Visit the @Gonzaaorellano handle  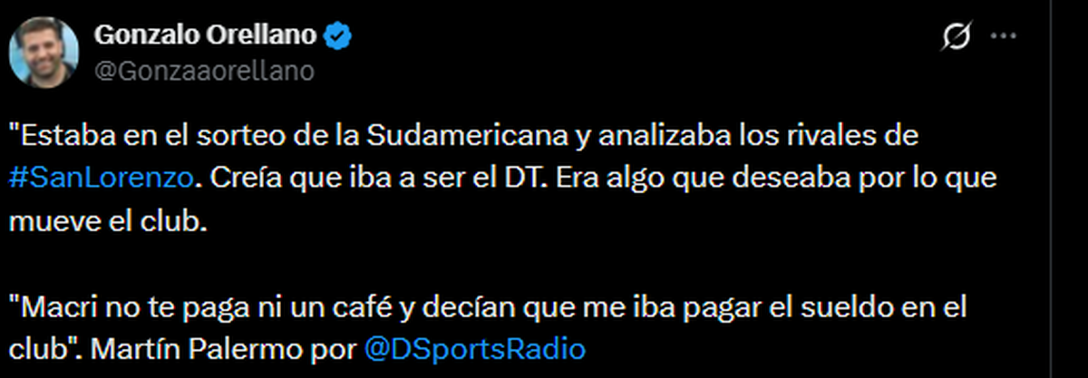(204, 72)
